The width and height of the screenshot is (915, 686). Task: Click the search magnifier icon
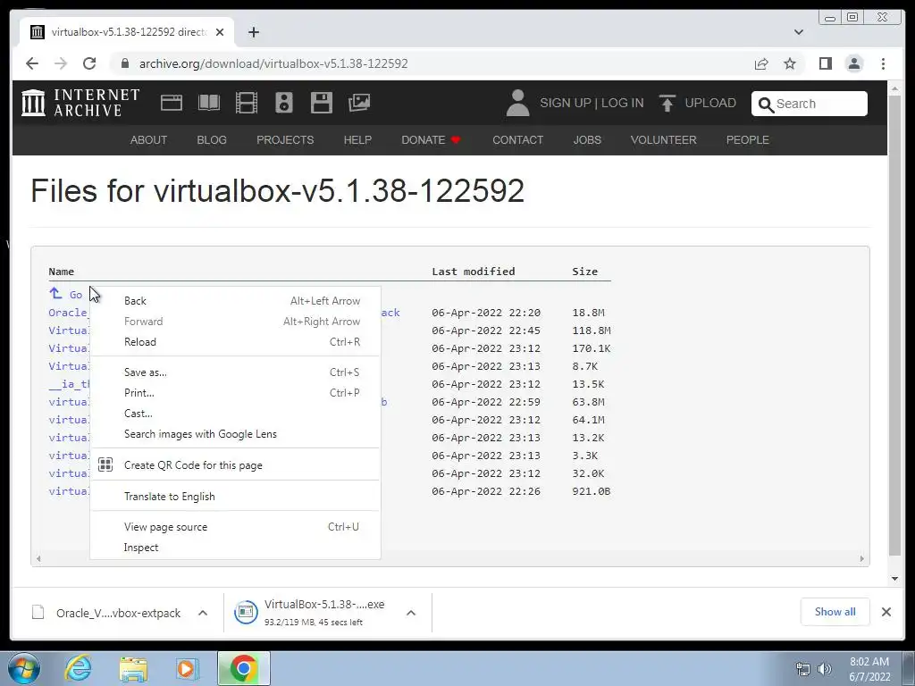[766, 105]
